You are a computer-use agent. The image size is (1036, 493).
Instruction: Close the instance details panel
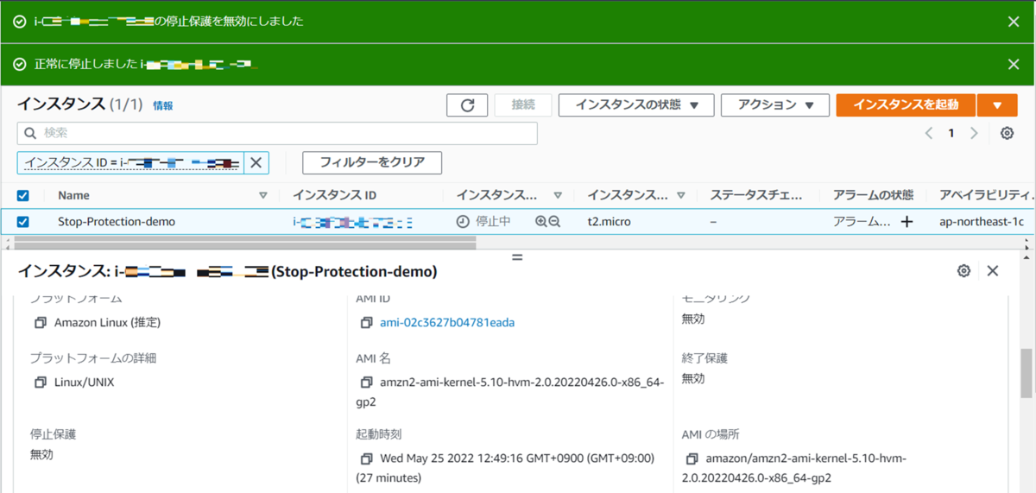(993, 271)
